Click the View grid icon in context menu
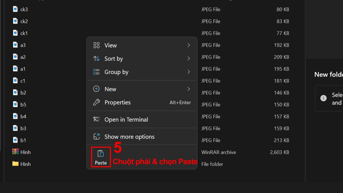The height and width of the screenshot is (193, 343). point(97,45)
